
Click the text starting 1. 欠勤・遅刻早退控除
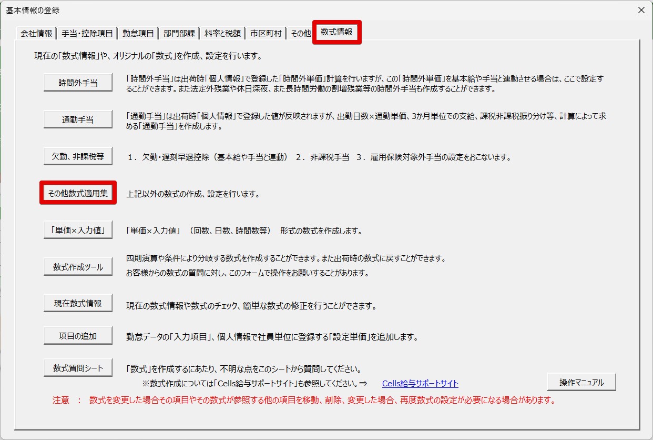pos(319,157)
